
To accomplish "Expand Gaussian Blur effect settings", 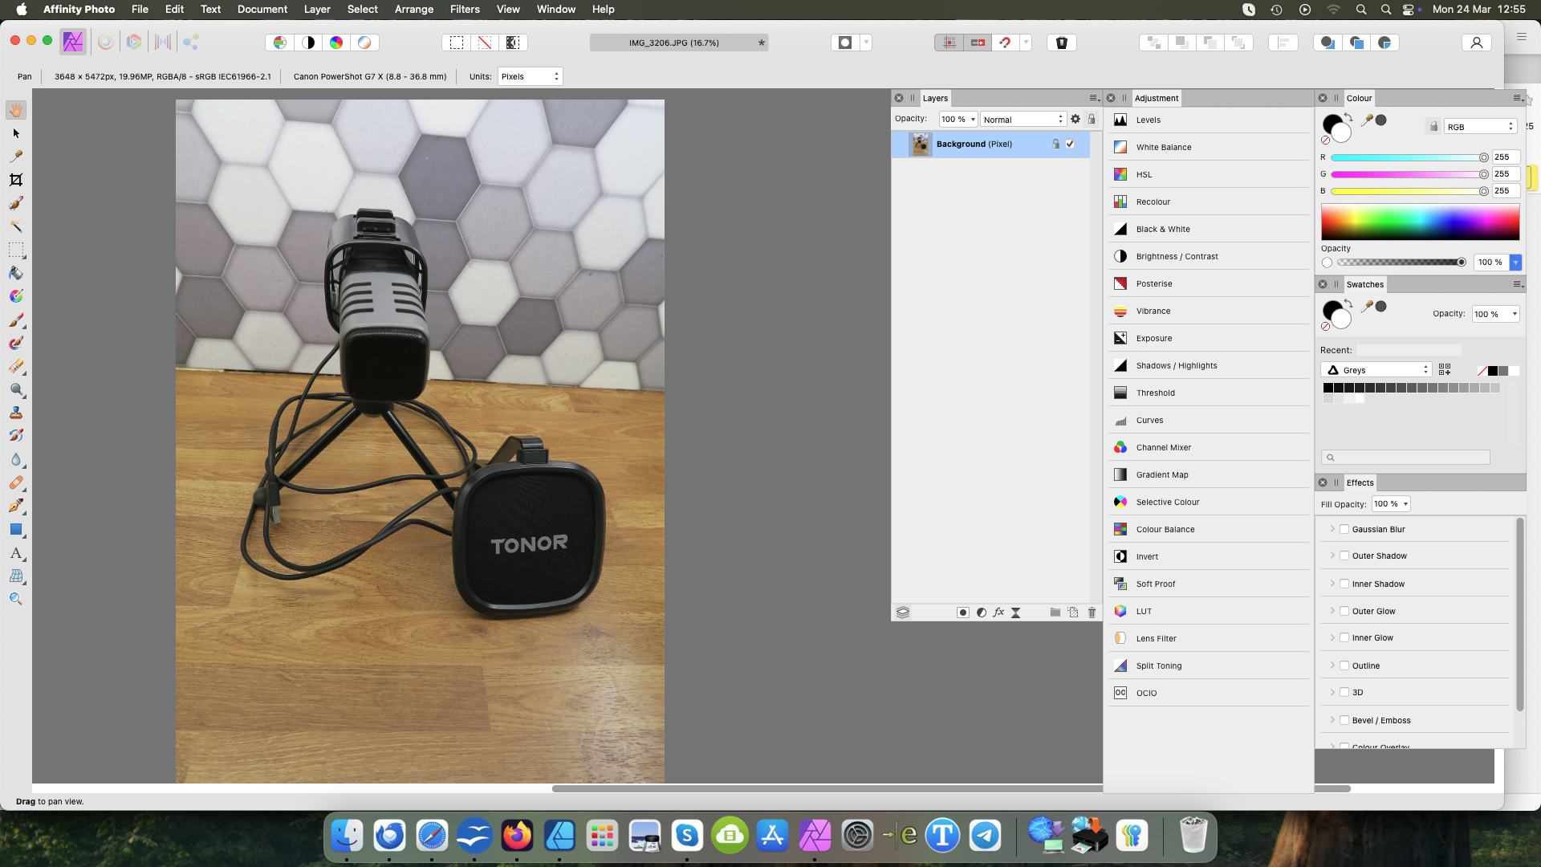I will 1332,529.
